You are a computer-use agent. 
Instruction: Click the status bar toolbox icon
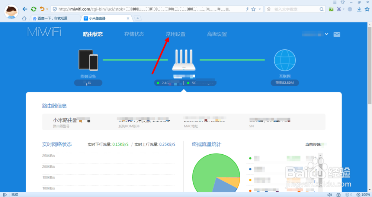pyautogui.click(x=339, y=195)
